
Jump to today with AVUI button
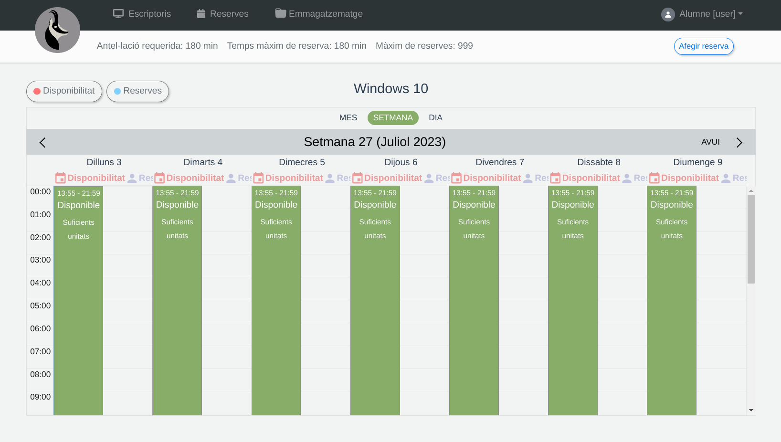click(710, 142)
